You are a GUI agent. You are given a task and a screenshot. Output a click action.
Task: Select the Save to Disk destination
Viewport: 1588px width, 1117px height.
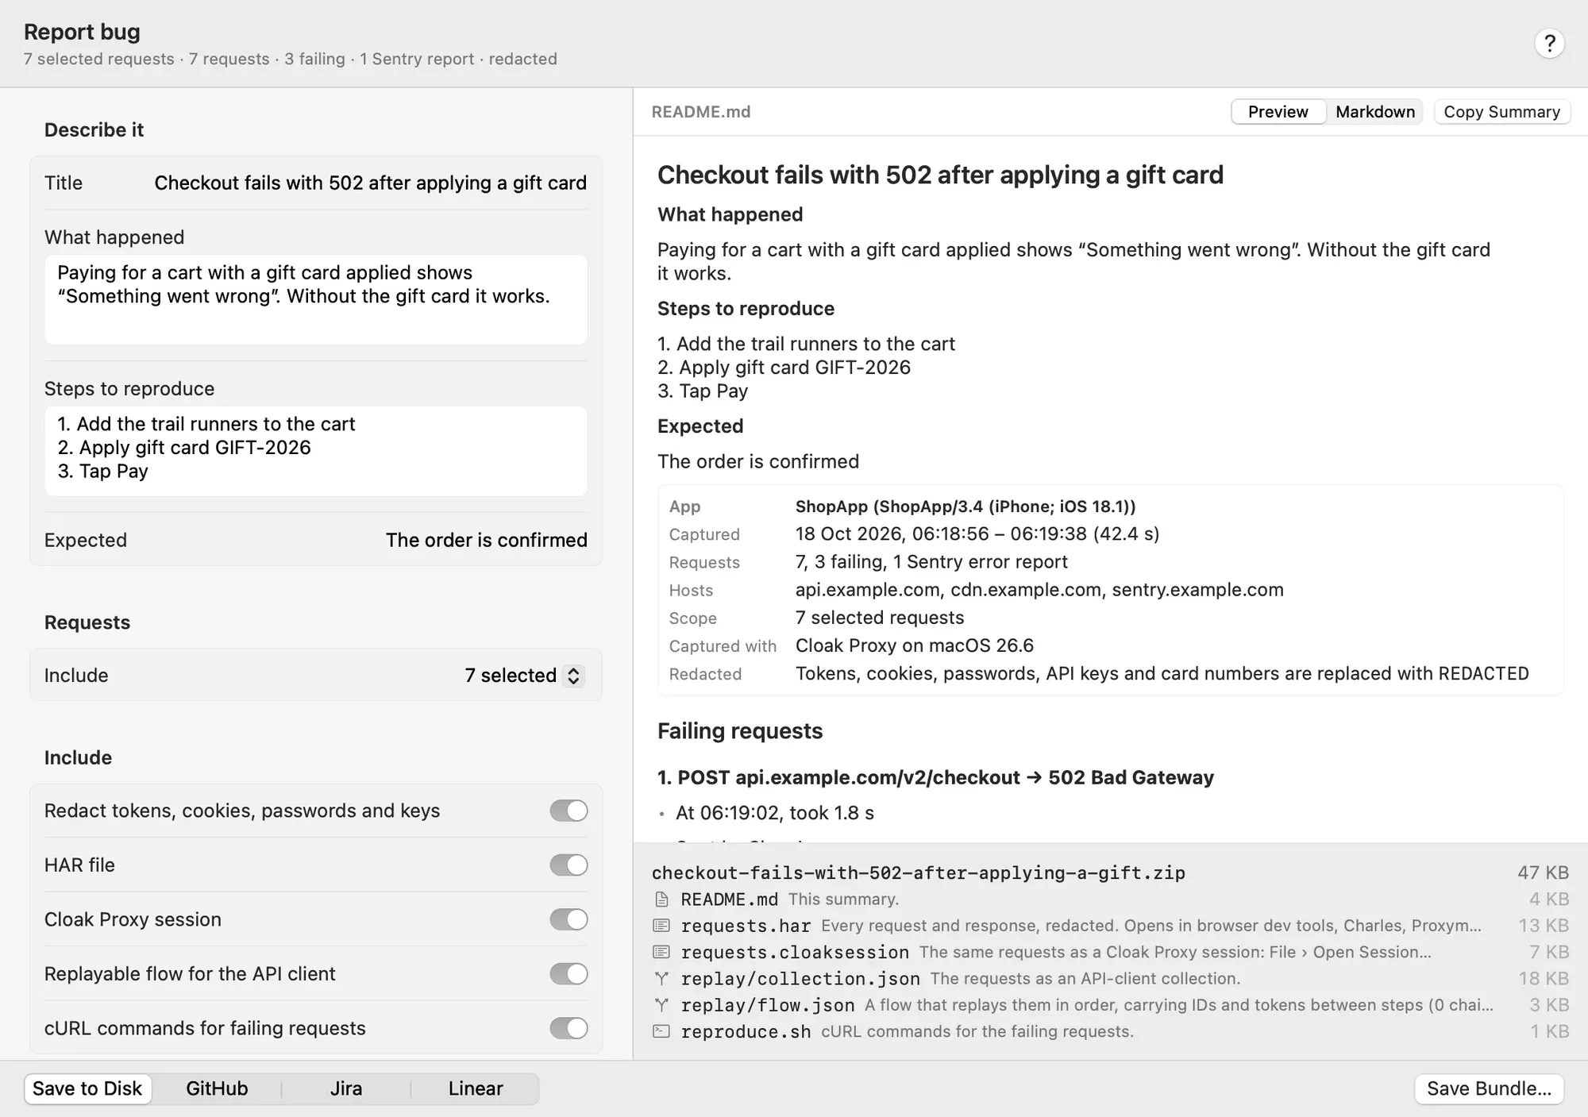(87, 1088)
